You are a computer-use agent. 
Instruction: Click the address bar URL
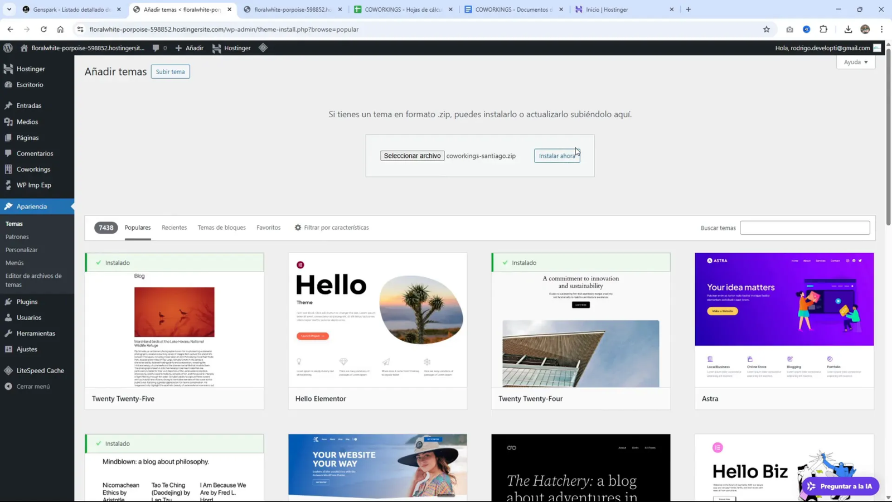tap(224, 30)
